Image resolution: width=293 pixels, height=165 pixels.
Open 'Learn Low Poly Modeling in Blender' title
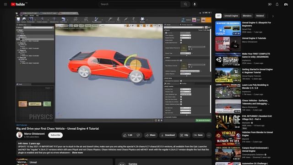(255, 87)
